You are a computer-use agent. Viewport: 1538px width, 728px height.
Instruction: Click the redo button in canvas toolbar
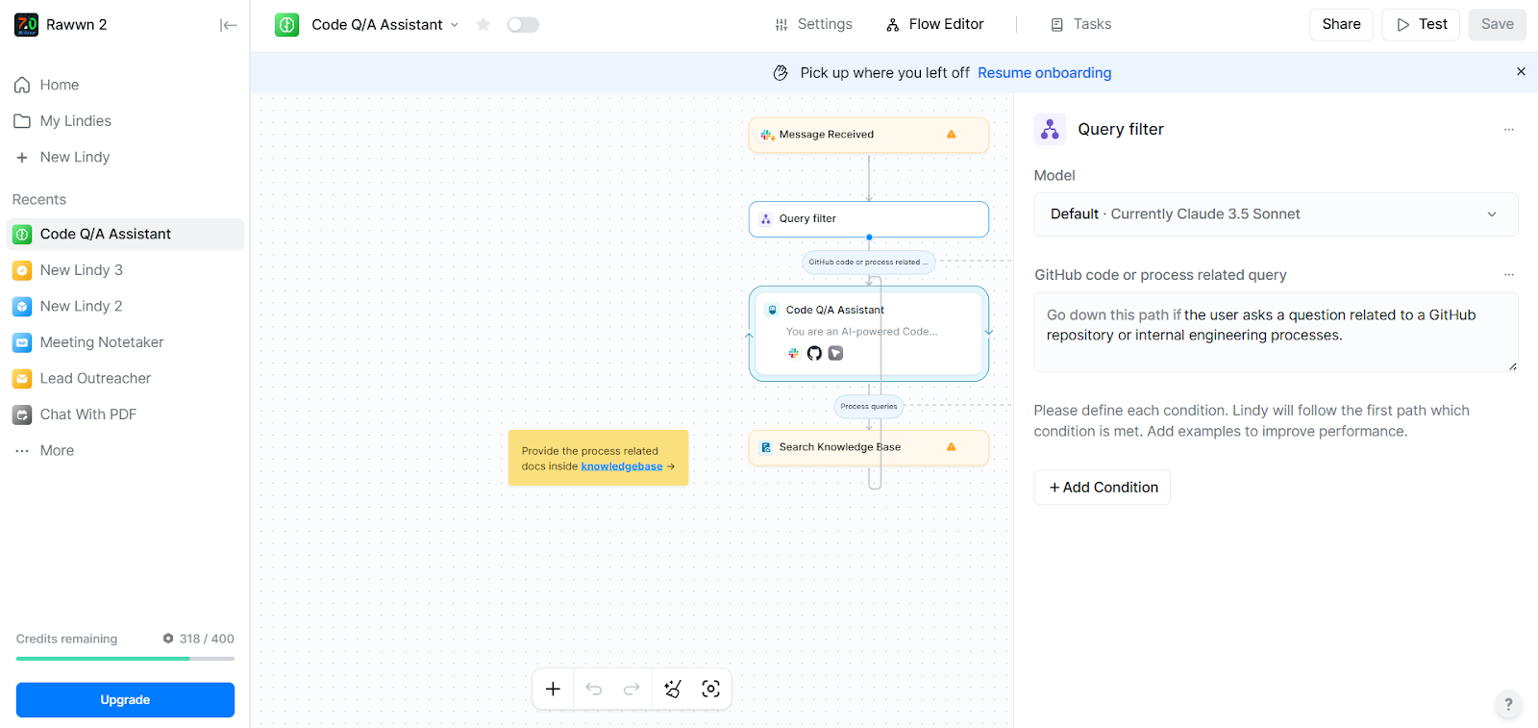click(632, 689)
